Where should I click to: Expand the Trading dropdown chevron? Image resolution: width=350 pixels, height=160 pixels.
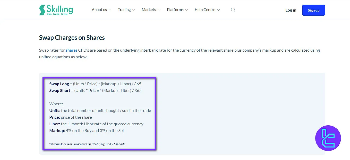click(134, 10)
